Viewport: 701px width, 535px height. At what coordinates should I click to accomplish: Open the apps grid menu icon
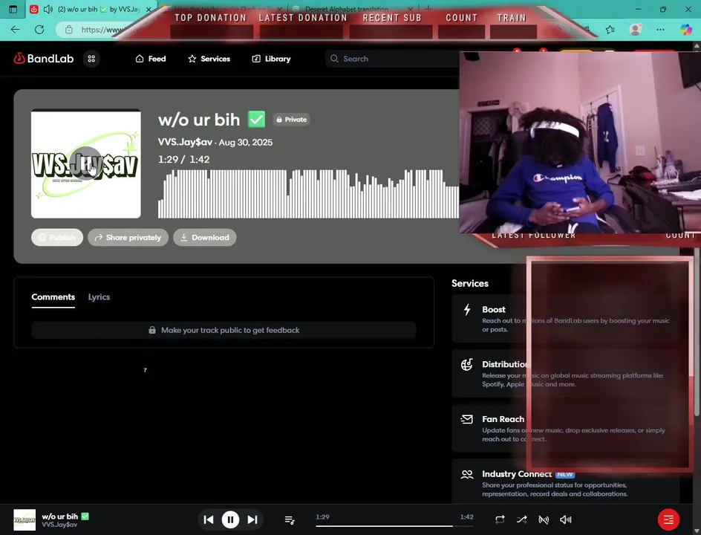point(91,59)
